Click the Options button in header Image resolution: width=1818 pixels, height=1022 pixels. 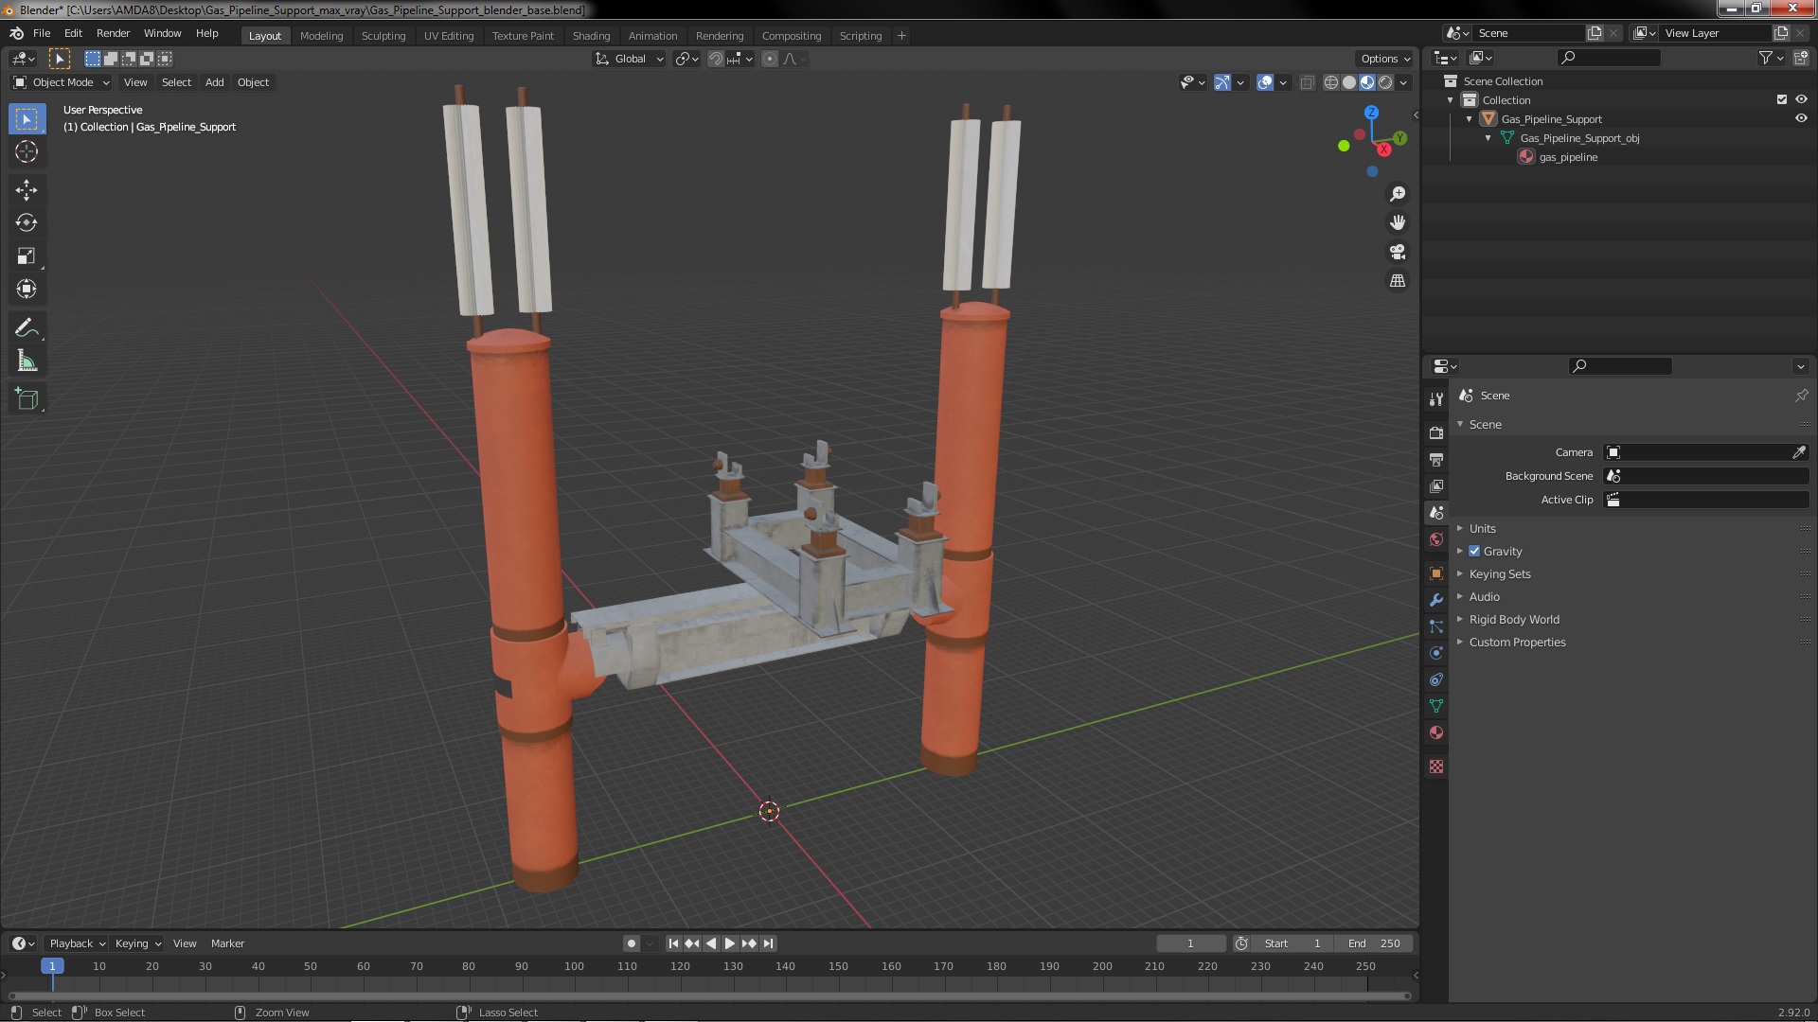pyautogui.click(x=1384, y=59)
